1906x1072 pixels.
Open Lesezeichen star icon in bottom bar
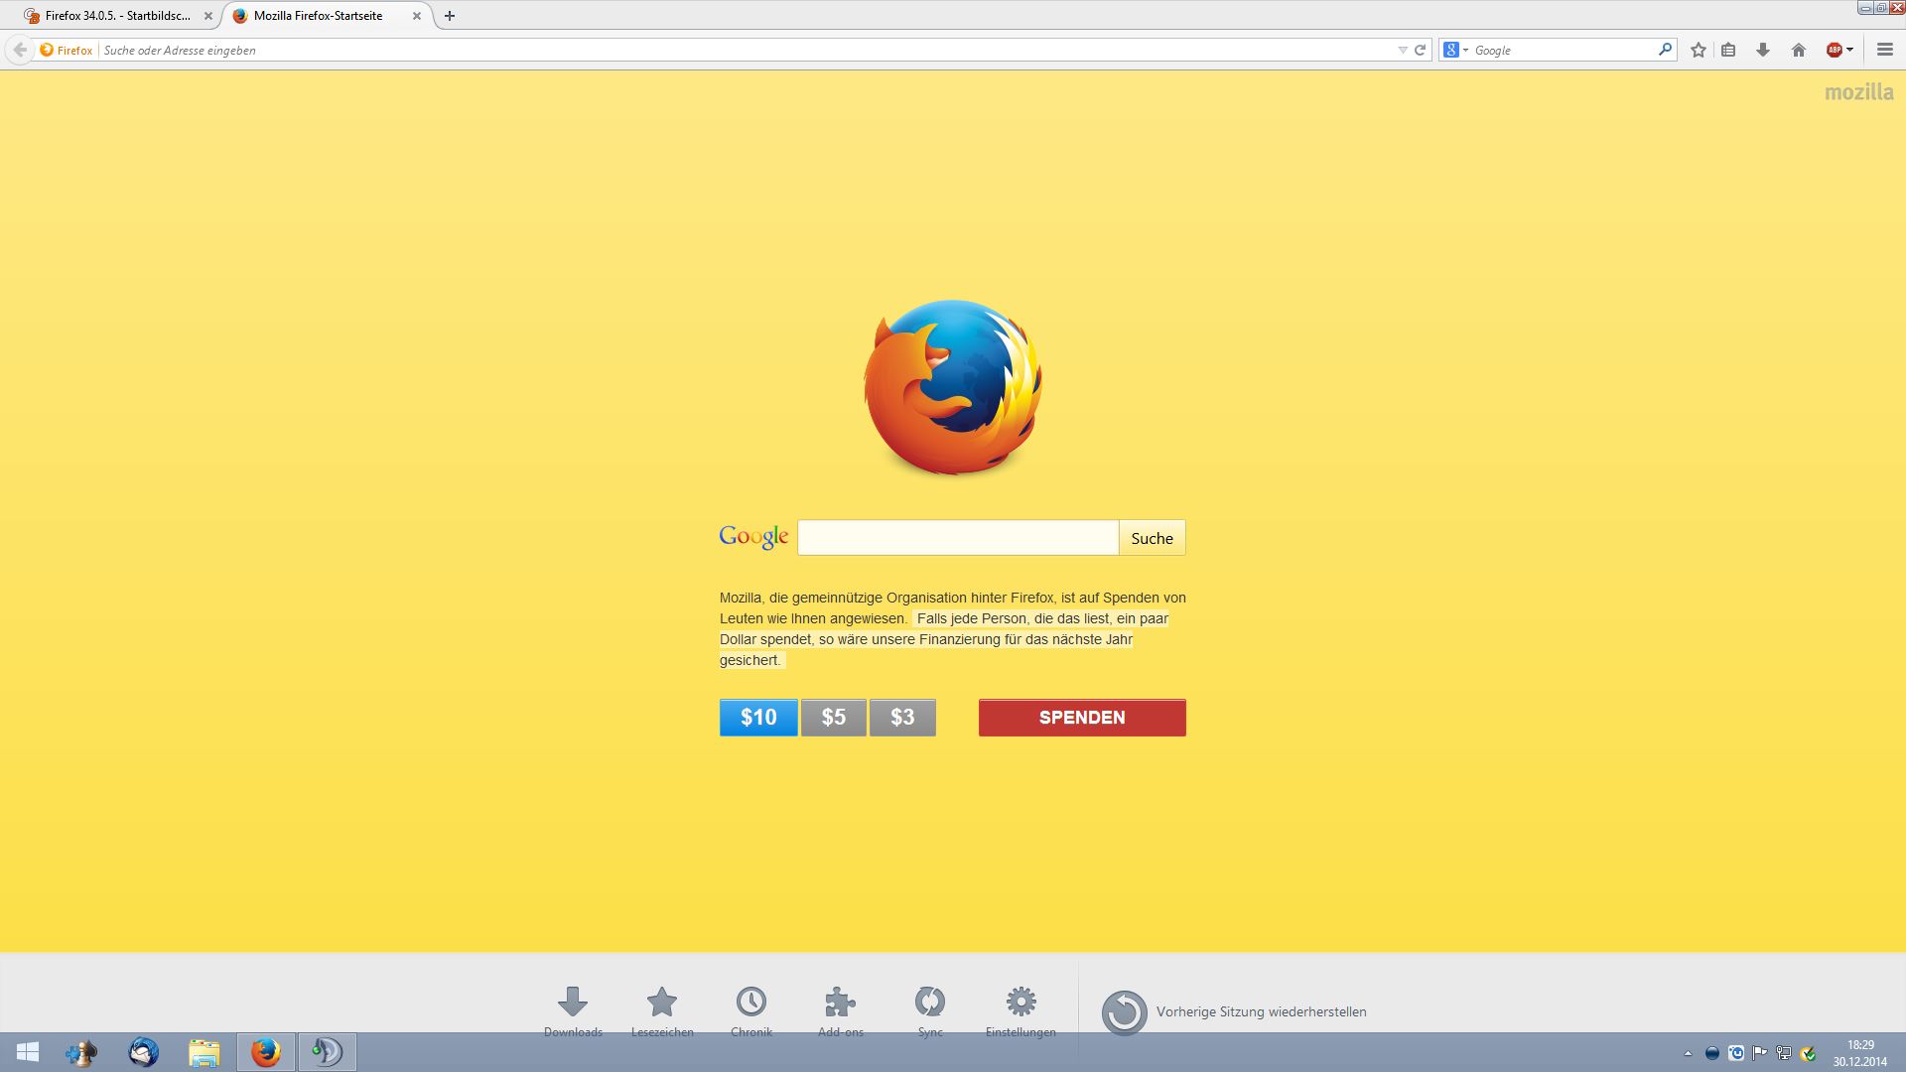(x=662, y=1003)
